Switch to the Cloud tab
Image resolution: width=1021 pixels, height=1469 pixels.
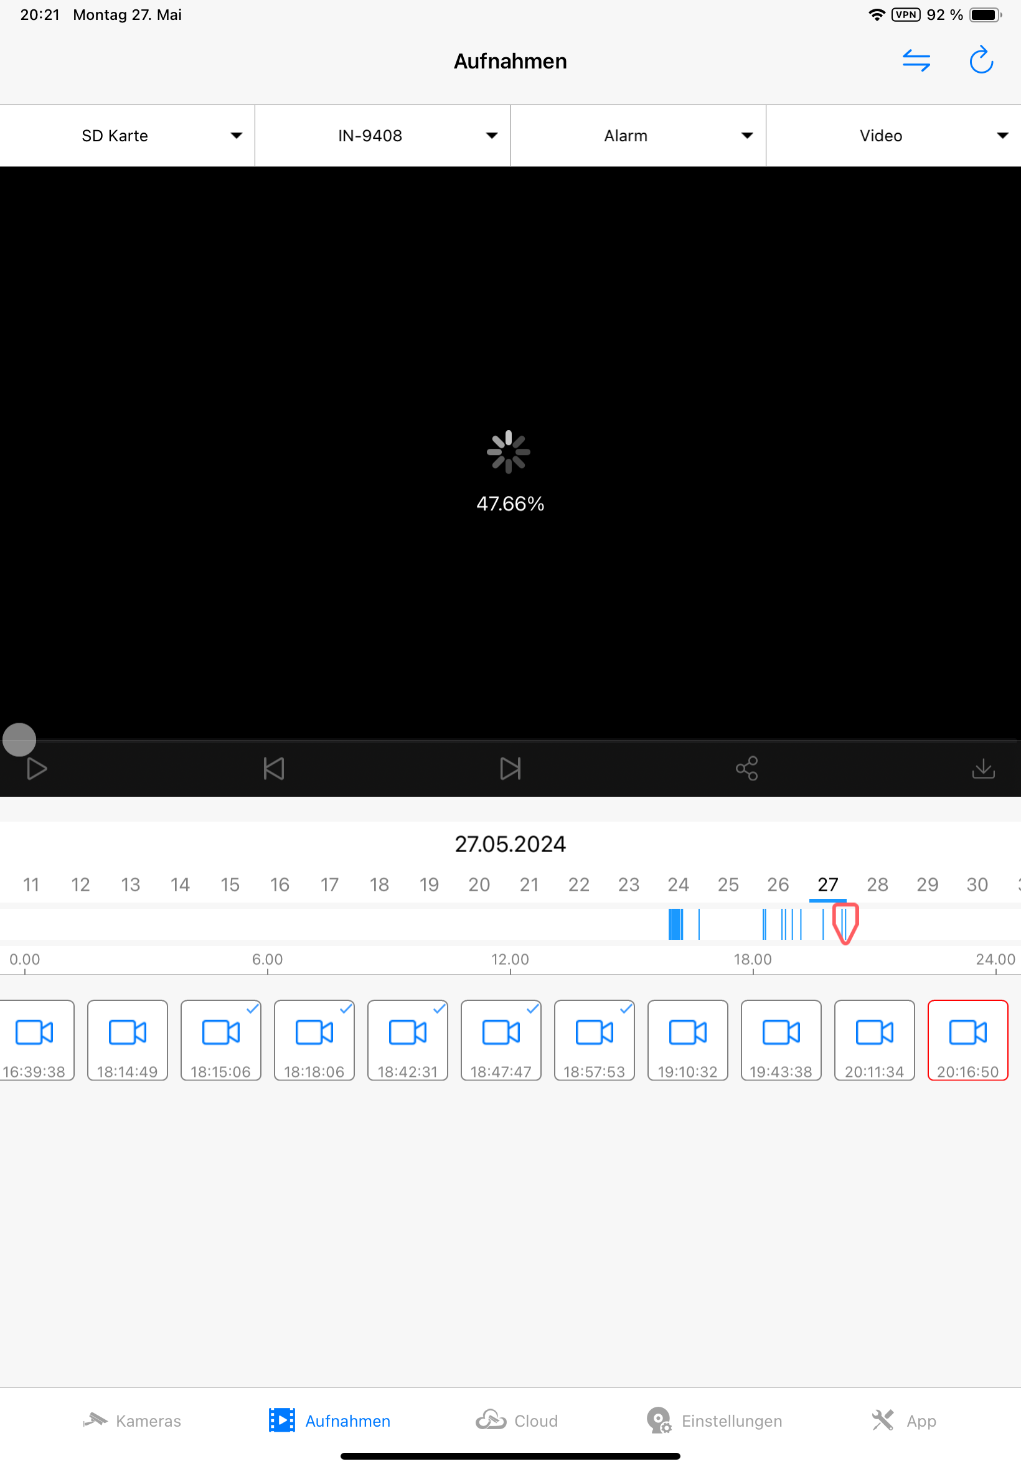point(517,1421)
